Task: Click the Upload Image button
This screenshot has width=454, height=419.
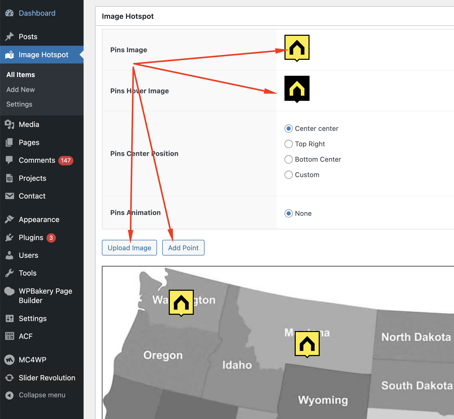Action: click(x=129, y=248)
